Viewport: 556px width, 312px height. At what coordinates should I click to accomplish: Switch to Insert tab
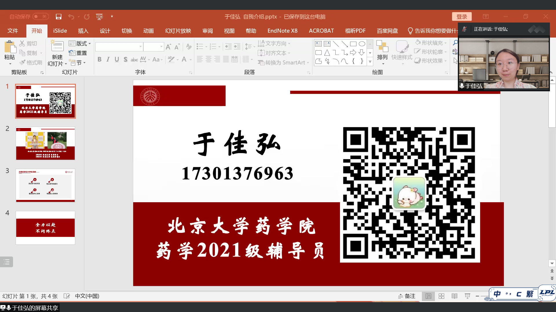coord(83,31)
